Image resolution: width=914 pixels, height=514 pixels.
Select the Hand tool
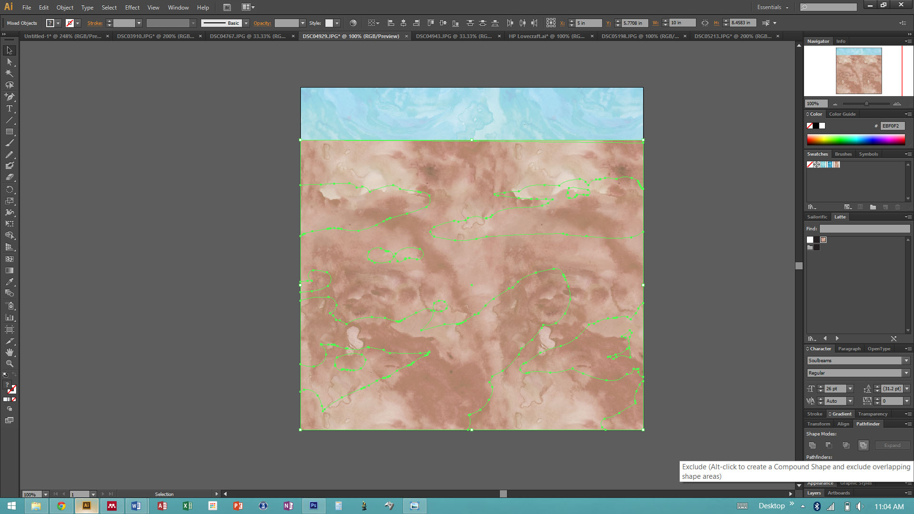pos(9,352)
